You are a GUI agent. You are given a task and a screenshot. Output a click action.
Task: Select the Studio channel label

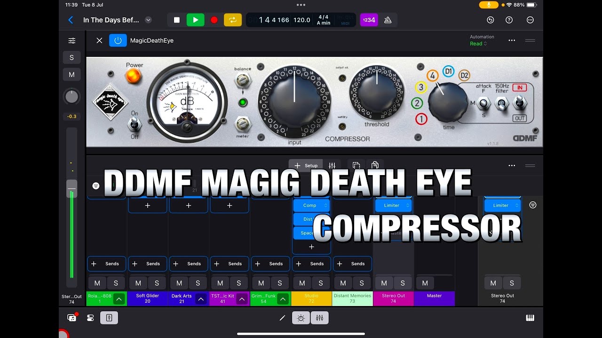tap(311, 299)
